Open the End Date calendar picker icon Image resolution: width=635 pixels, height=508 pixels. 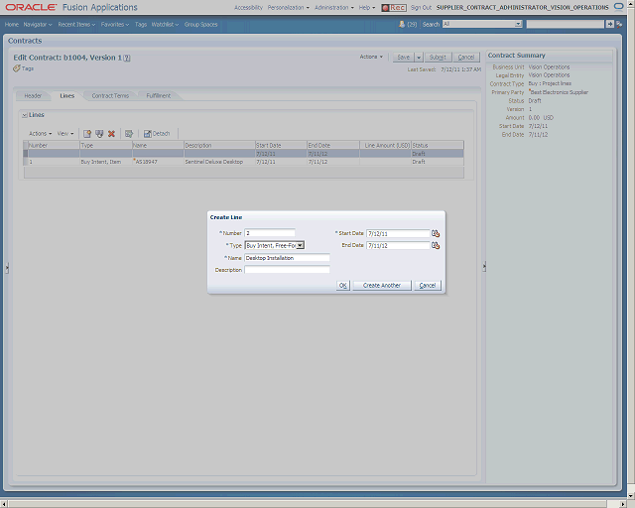tap(436, 245)
